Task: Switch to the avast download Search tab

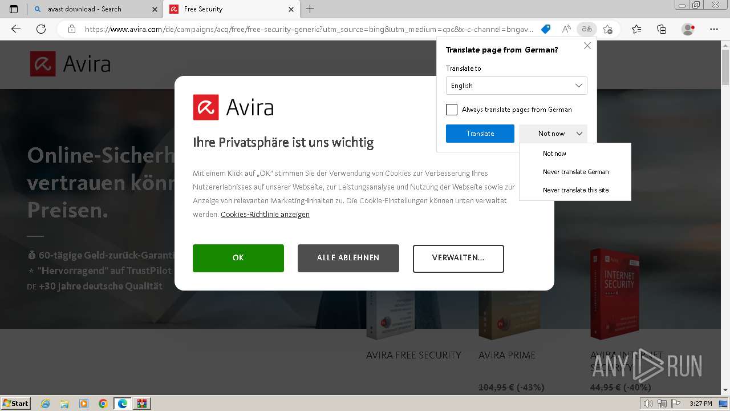Action: point(95,9)
